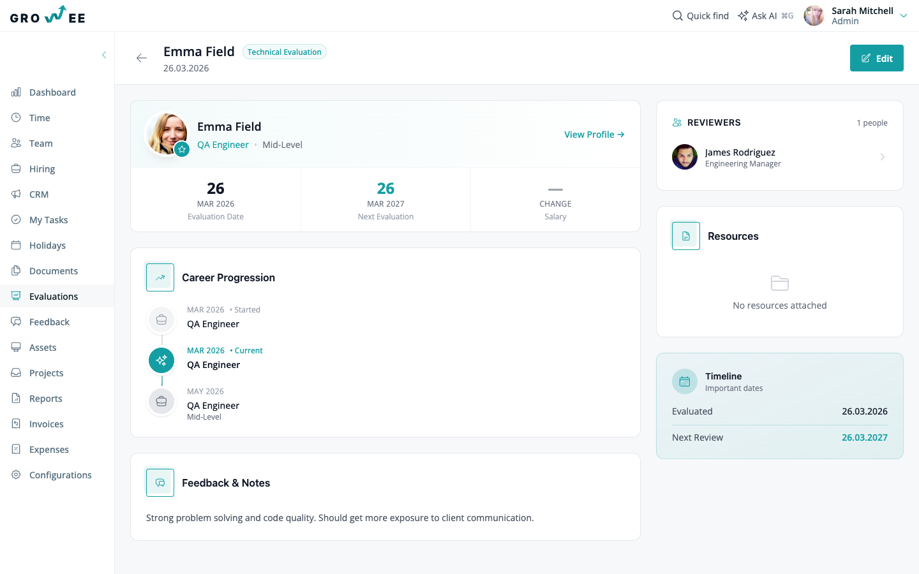
Task: Open the Reports menu item
Action: (57, 399)
